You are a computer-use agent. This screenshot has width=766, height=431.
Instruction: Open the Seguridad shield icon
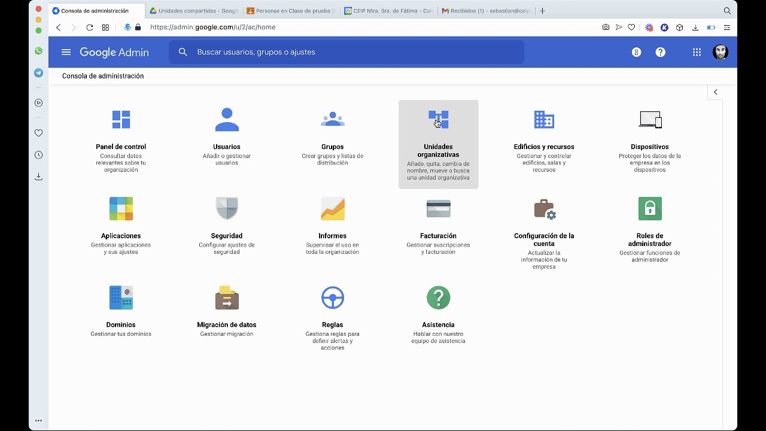click(x=227, y=208)
